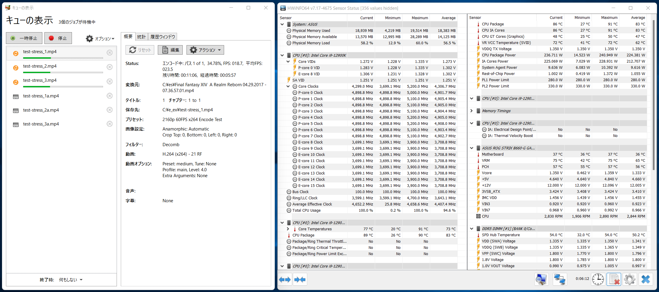The image size is (659, 292).
Task: Select the CPU Package Power row
Action: click(x=558, y=55)
